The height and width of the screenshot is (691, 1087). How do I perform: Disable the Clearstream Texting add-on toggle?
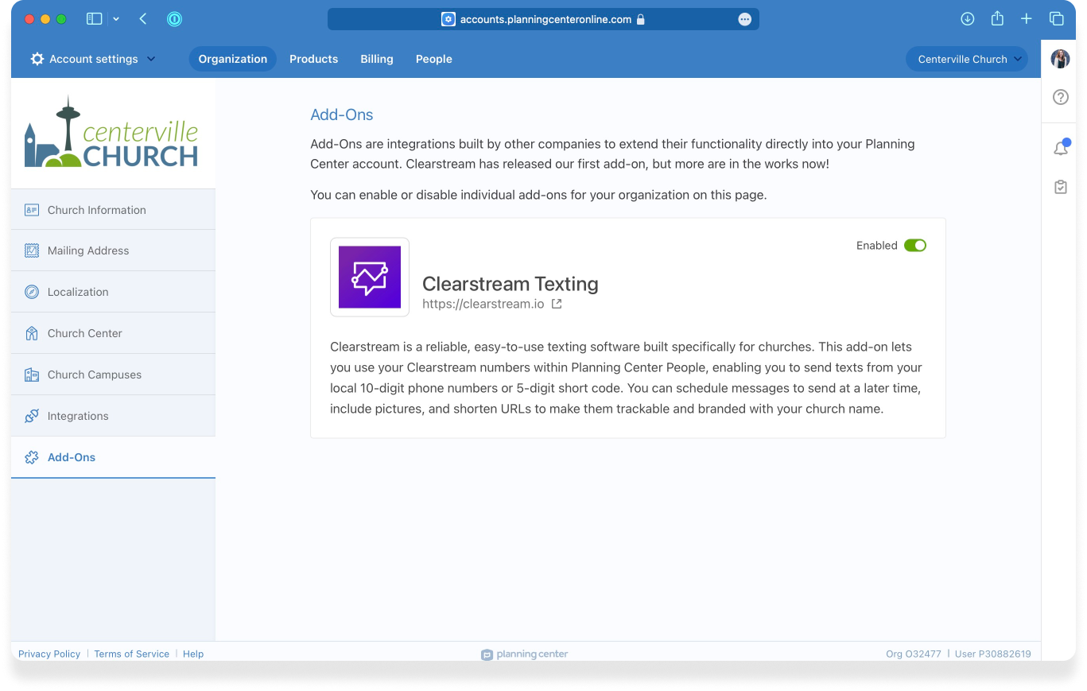[x=915, y=246]
